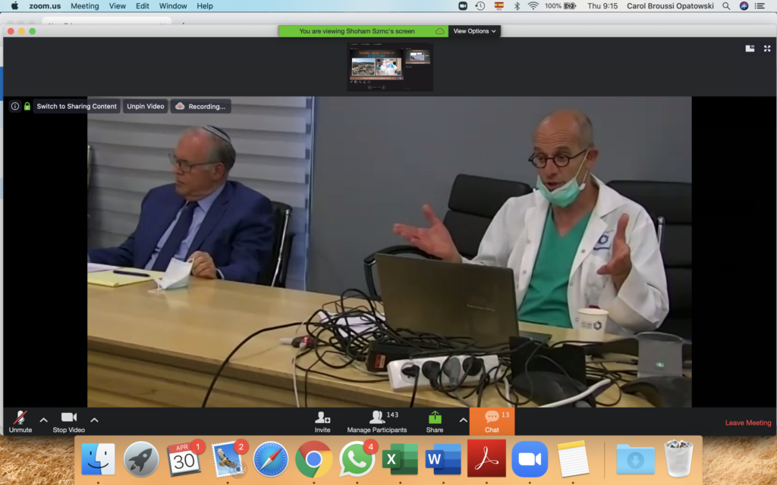The image size is (777, 485).
Task: Expand audio options arrow beside Unmute
Action: coord(43,420)
